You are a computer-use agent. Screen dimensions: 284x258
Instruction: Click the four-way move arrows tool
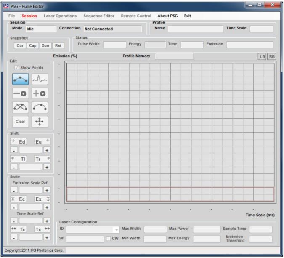point(40,122)
